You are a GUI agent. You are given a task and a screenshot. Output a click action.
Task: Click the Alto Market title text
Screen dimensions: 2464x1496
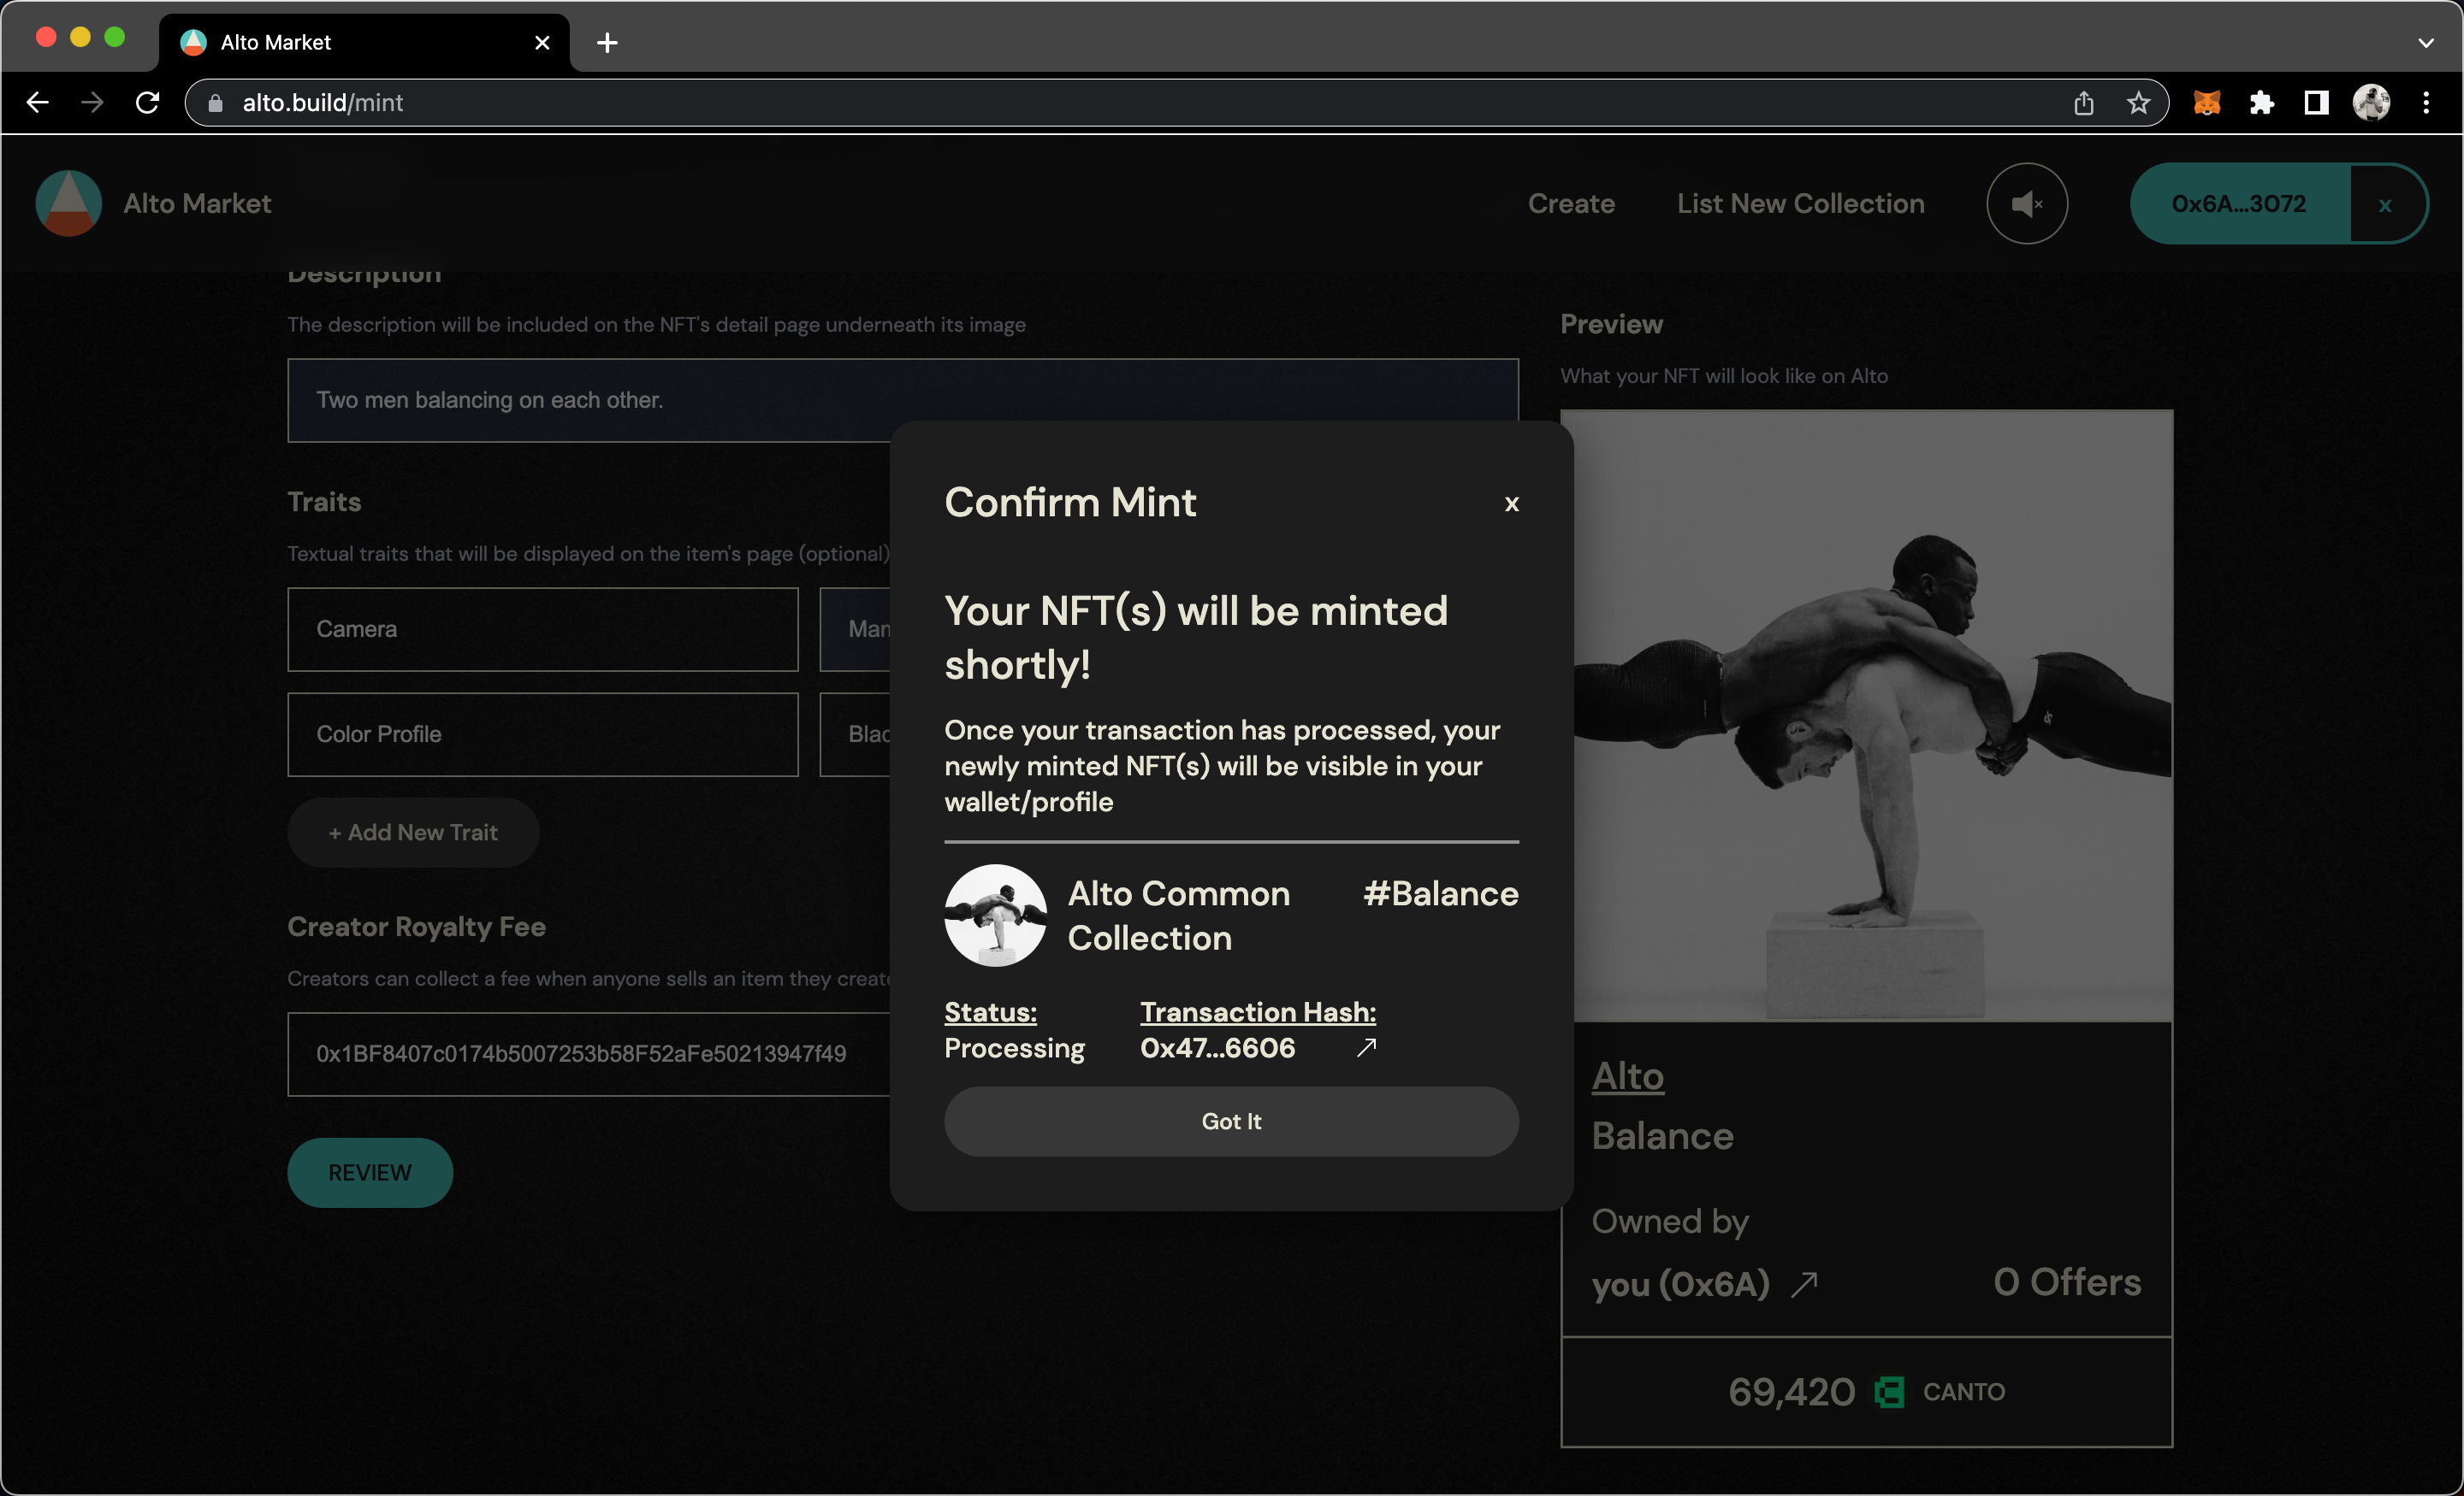[197, 203]
